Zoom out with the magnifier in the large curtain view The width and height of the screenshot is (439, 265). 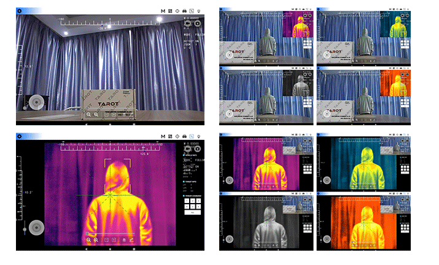click(88, 115)
